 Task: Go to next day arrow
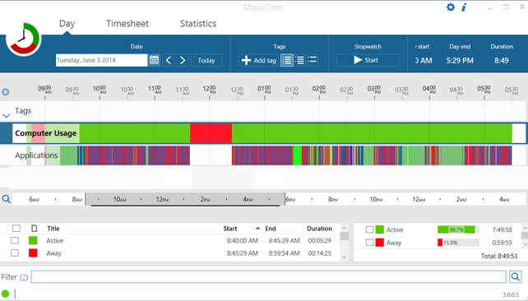183,60
